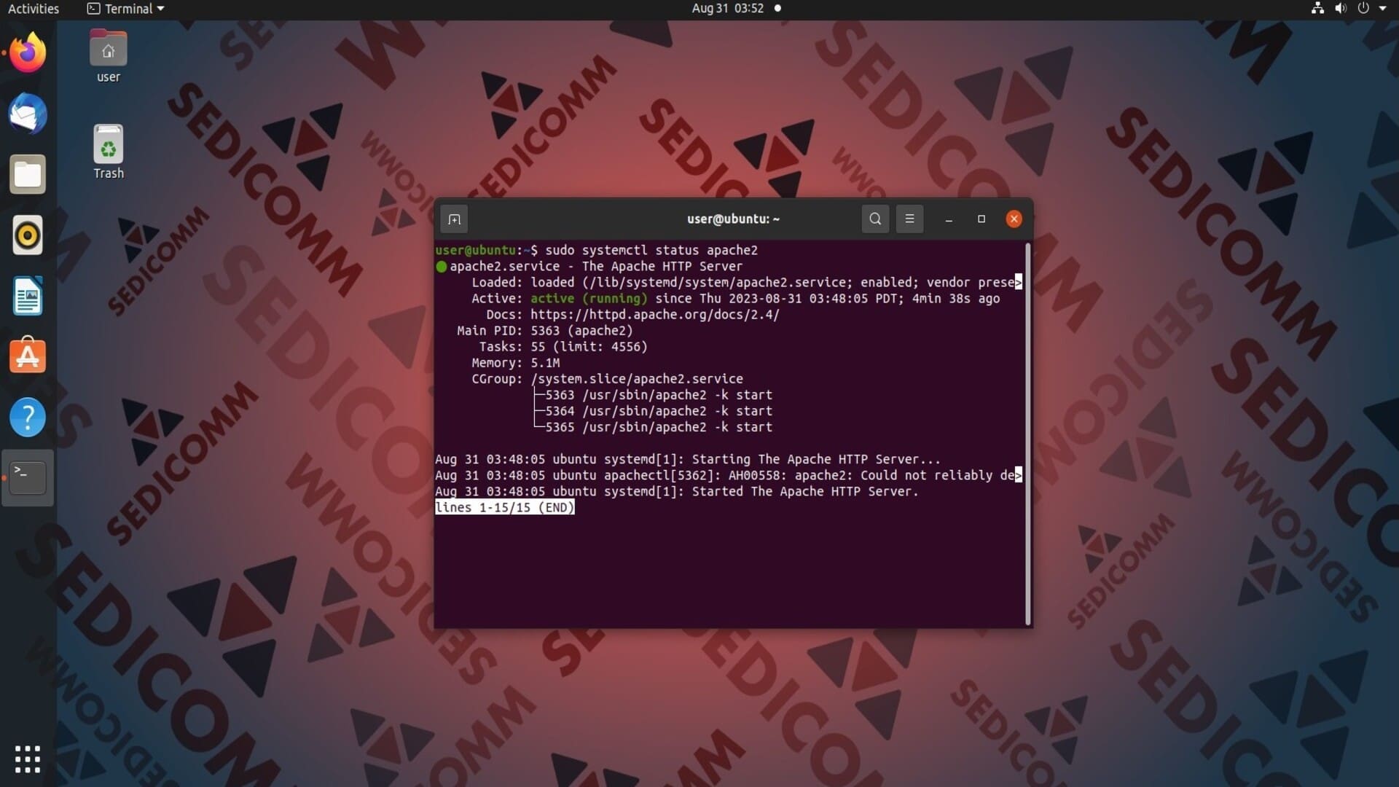This screenshot has width=1399, height=787.
Task: Click the power icon in top bar
Action: (x=1363, y=8)
